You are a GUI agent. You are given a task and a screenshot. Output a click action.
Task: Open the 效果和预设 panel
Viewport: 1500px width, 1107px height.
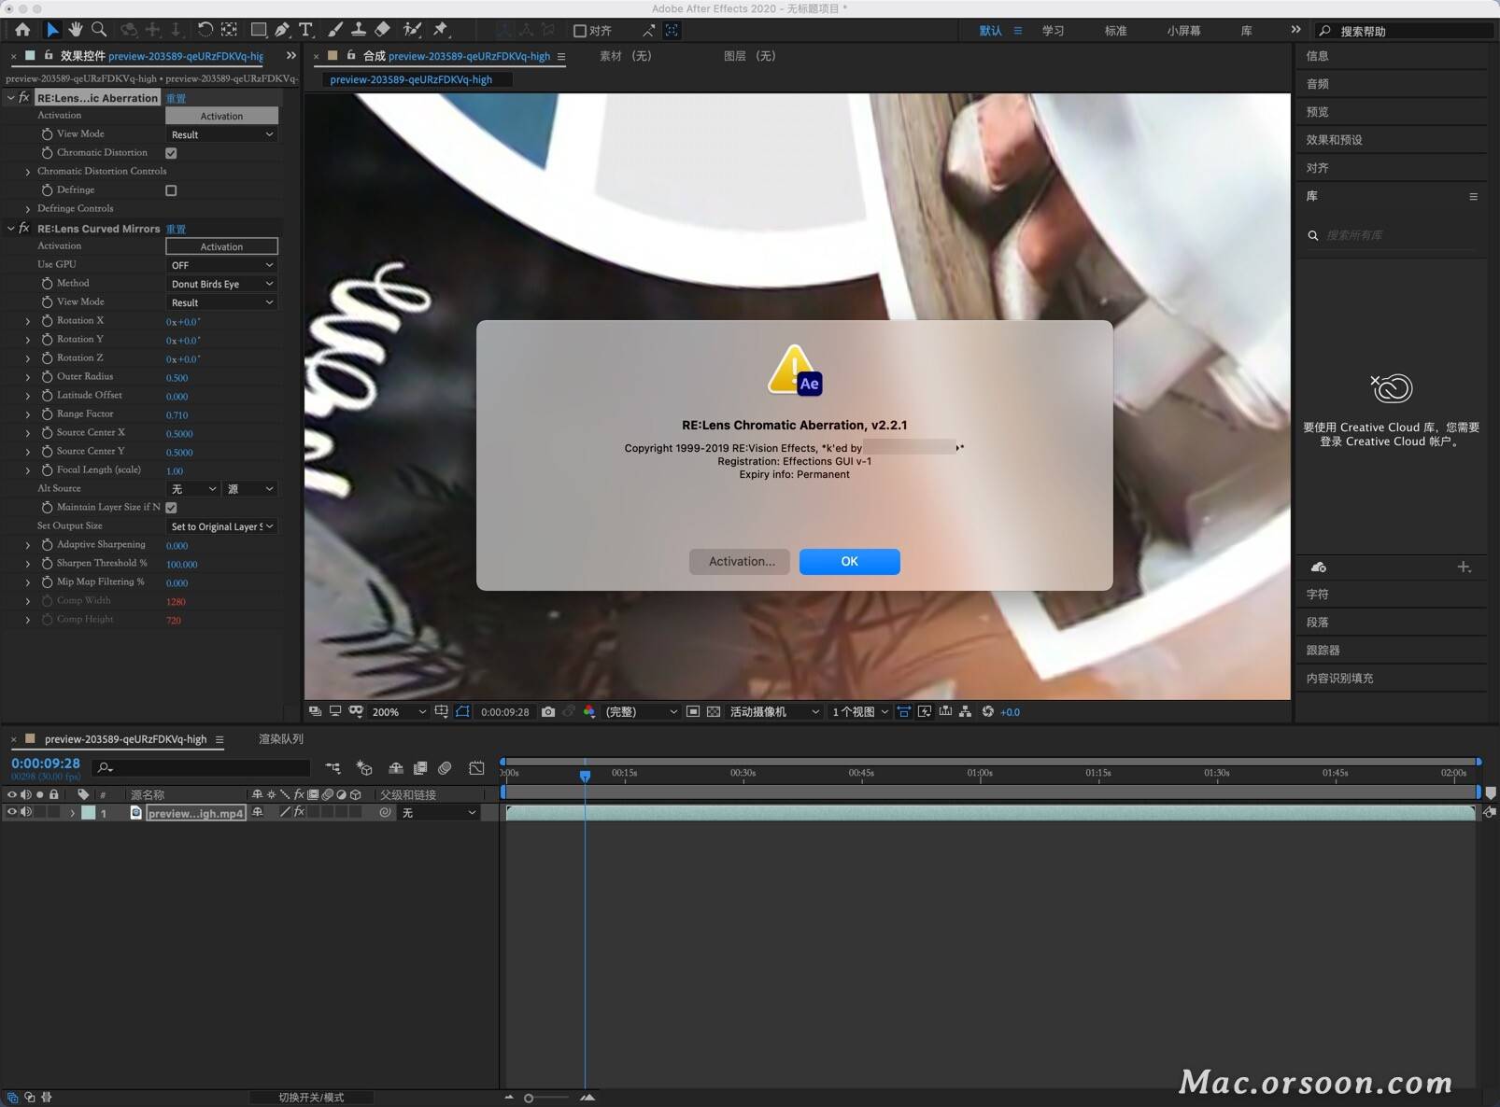click(x=1334, y=140)
